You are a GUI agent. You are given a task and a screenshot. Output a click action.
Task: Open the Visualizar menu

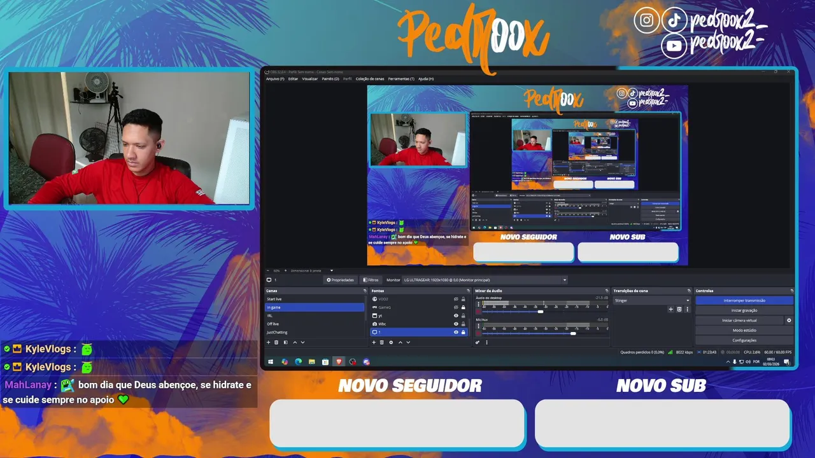(x=310, y=79)
